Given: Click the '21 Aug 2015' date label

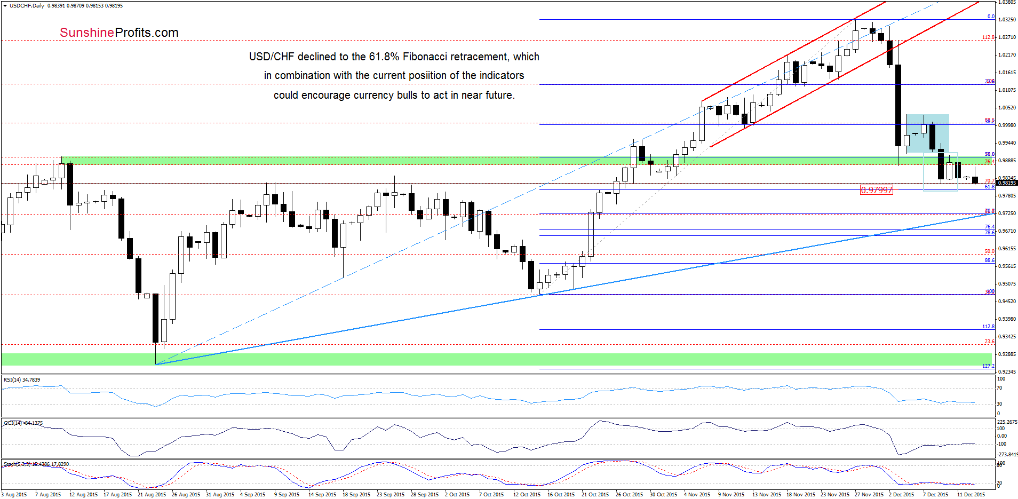Looking at the screenshot, I should pos(152,495).
